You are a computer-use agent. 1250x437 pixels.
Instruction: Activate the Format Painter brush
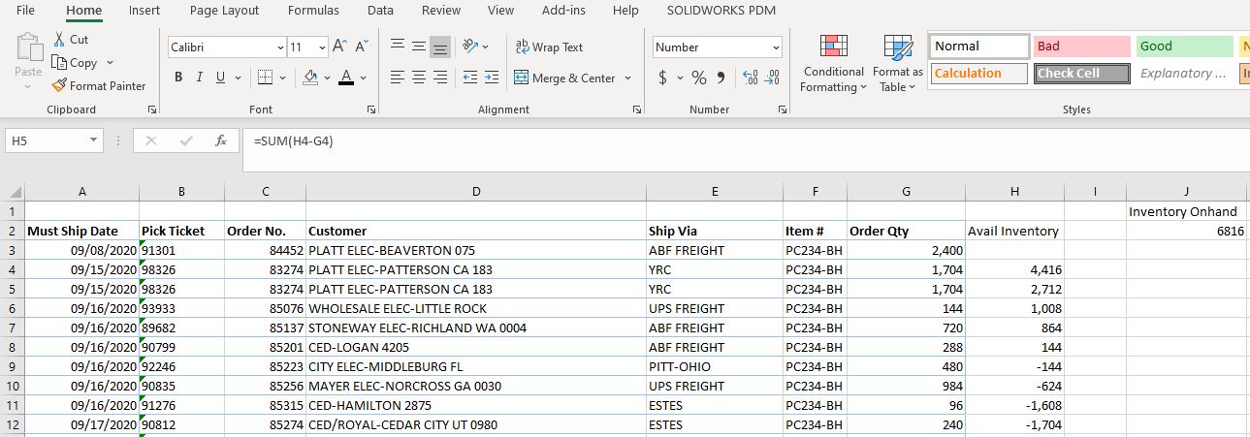(x=58, y=85)
